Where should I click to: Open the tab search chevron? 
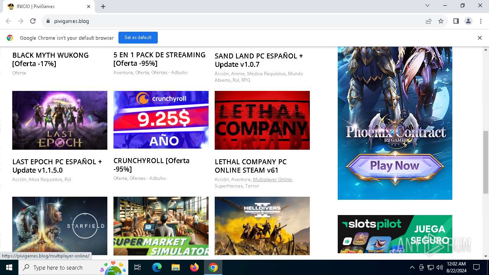427,6
